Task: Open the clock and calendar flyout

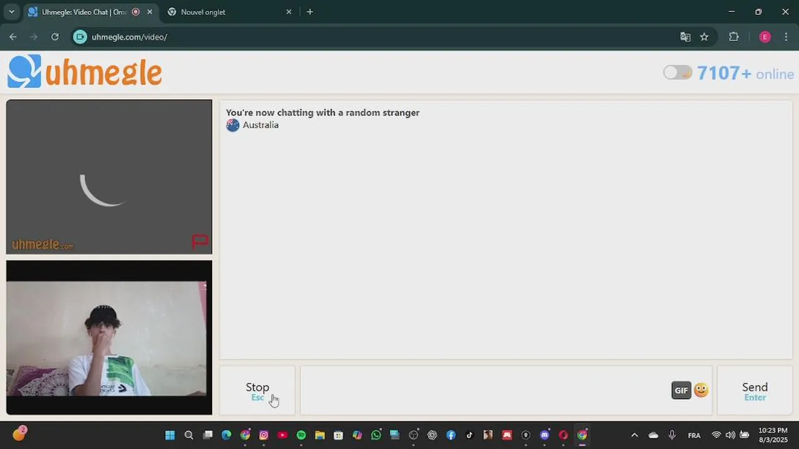Action: pos(773,435)
